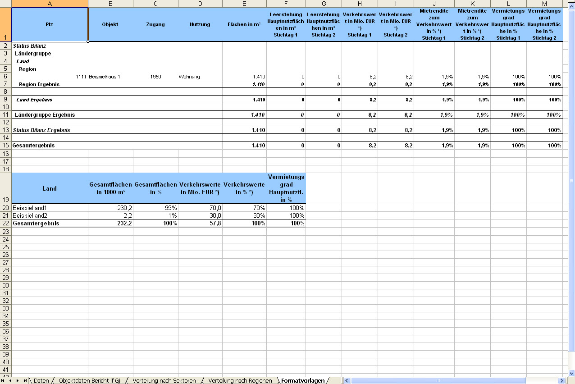
Task: Select column E header
Action: tap(244, 4)
